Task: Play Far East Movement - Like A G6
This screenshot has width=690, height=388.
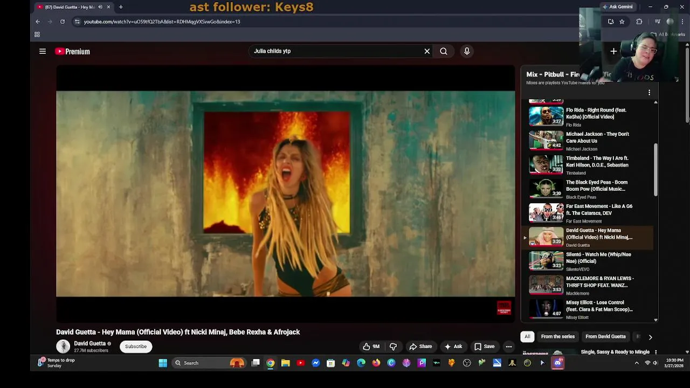Action: pos(588,213)
